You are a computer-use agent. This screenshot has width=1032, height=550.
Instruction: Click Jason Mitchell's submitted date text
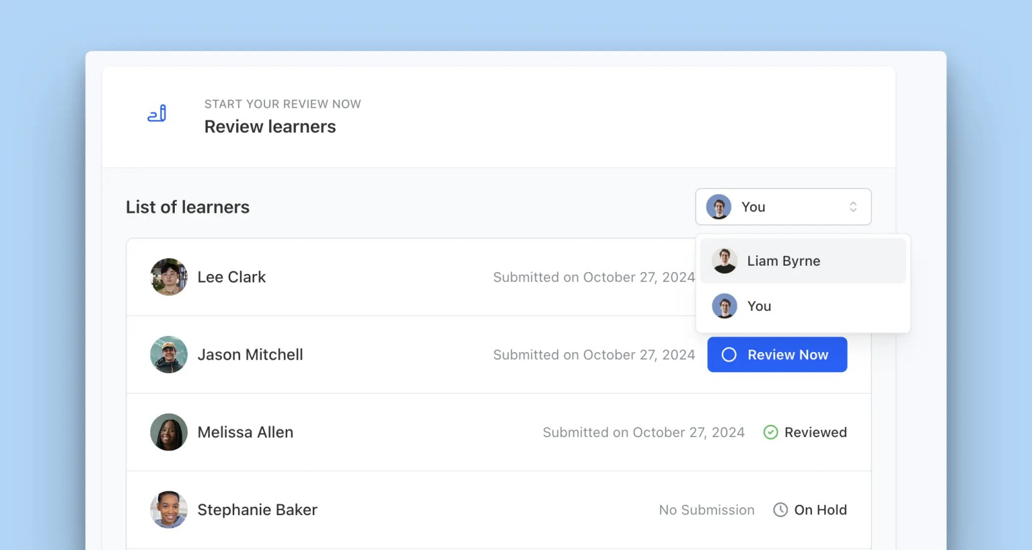click(594, 355)
